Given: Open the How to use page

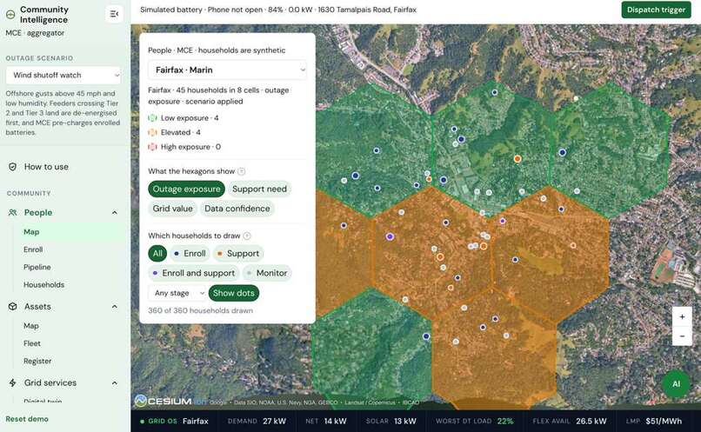Looking at the screenshot, I should tap(46, 167).
